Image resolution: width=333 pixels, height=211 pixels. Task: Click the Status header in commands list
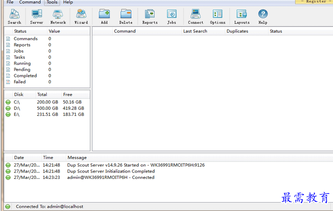coord(300,31)
